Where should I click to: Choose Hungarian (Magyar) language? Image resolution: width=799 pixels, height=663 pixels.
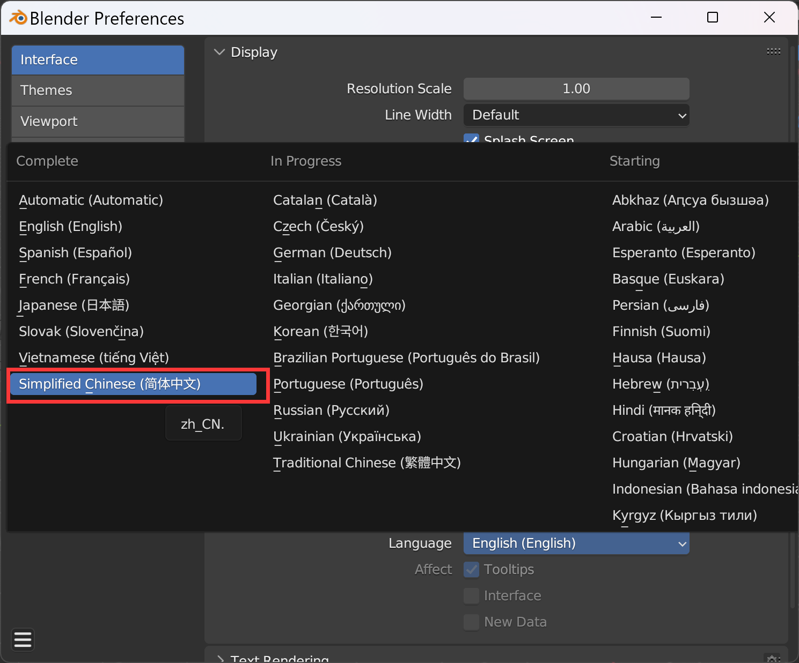coord(676,463)
